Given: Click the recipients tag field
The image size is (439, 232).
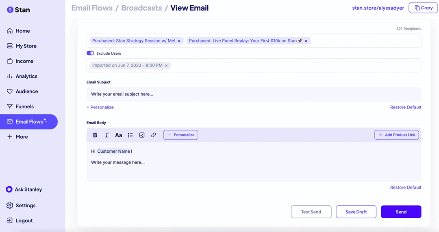Looking at the screenshot, I should point(254,41).
